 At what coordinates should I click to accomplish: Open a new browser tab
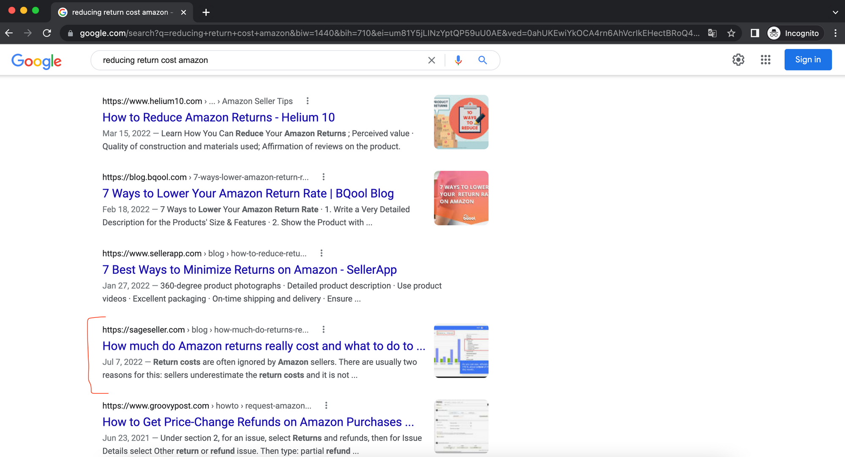pos(206,12)
